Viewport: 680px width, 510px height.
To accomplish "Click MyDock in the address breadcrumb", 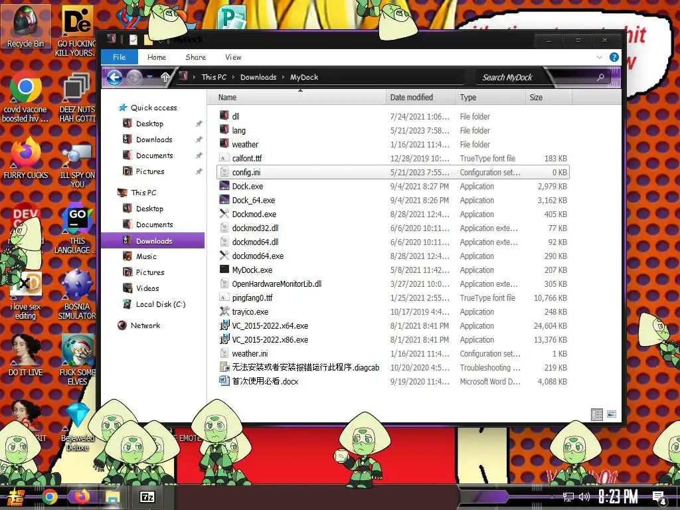I will 304,77.
